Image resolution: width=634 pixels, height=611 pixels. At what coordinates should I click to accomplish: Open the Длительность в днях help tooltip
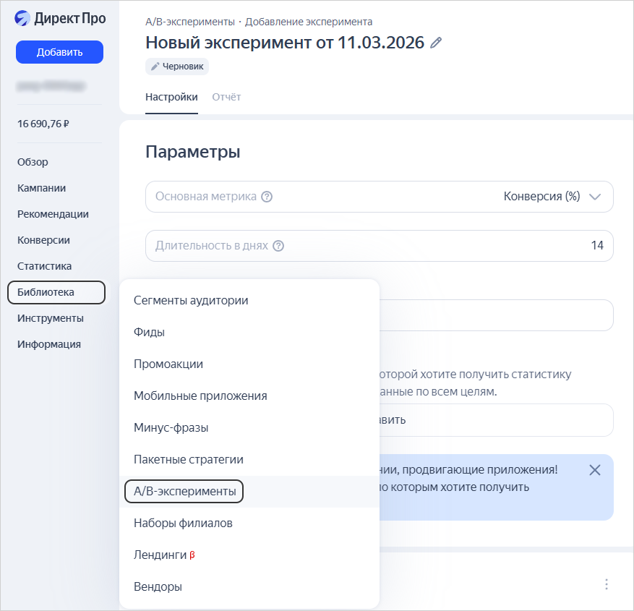pos(279,245)
